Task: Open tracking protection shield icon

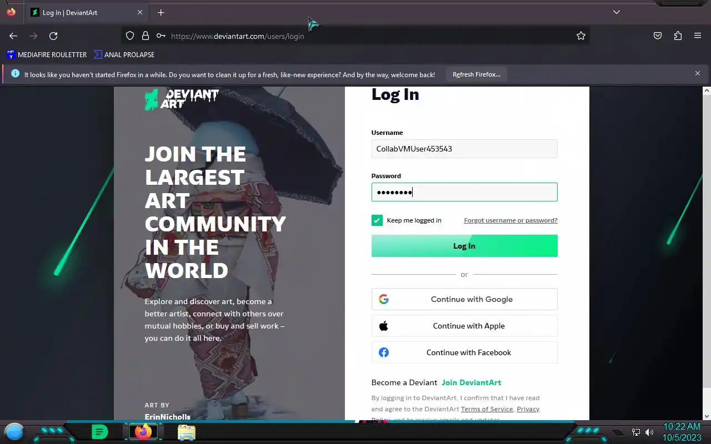Action: pos(130,36)
